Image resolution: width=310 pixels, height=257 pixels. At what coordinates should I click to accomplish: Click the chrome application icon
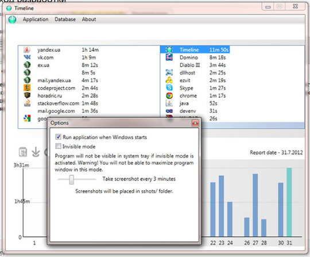click(169, 95)
